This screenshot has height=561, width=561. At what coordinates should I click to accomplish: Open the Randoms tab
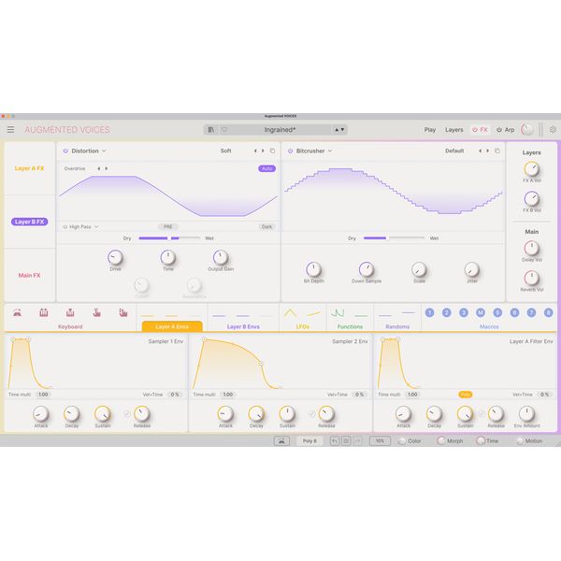pyautogui.click(x=397, y=326)
